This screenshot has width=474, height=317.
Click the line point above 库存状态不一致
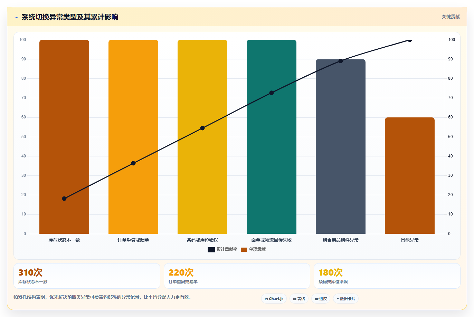point(64,199)
